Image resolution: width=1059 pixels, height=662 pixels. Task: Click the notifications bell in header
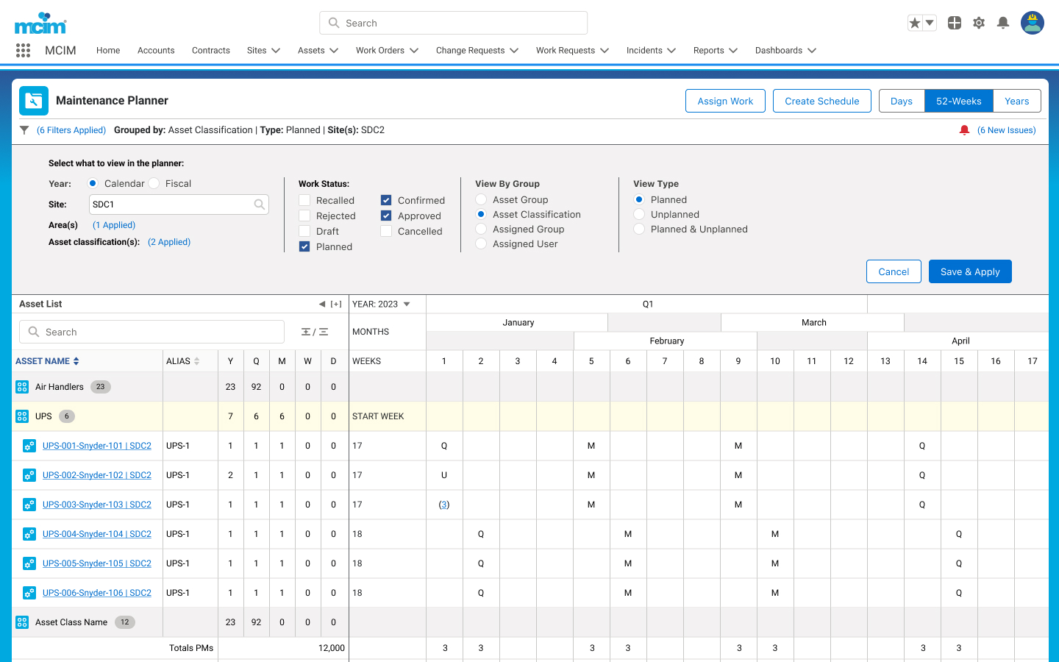click(x=1003, y=23)
